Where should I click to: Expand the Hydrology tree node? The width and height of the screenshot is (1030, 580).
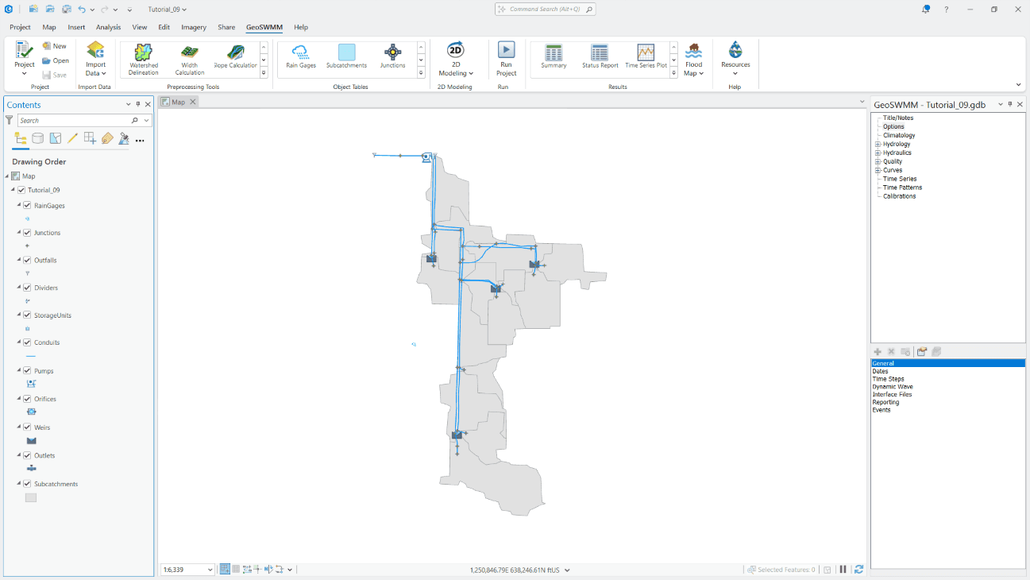(879, 144)
